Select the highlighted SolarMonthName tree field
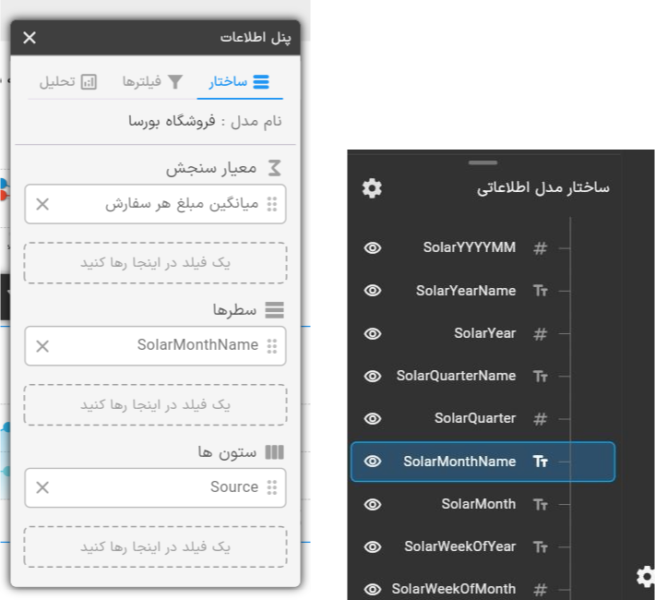This screenshot has width=655, height=600. [x=482, y=462]
